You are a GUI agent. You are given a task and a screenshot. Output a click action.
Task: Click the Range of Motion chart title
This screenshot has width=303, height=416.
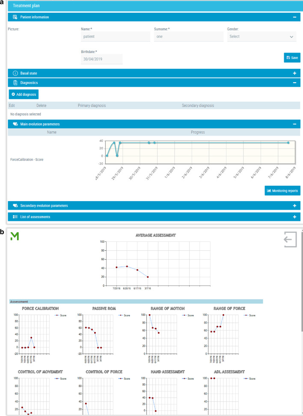pos(168,308)
